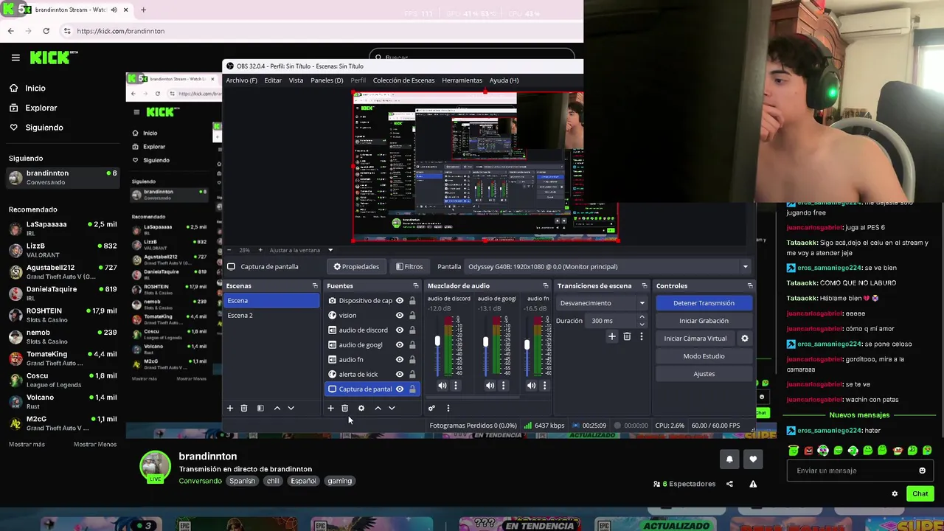Screen dimensions: 944x531
Task: Pop out Fuentes dock icon
Action: tap(415, 285)
